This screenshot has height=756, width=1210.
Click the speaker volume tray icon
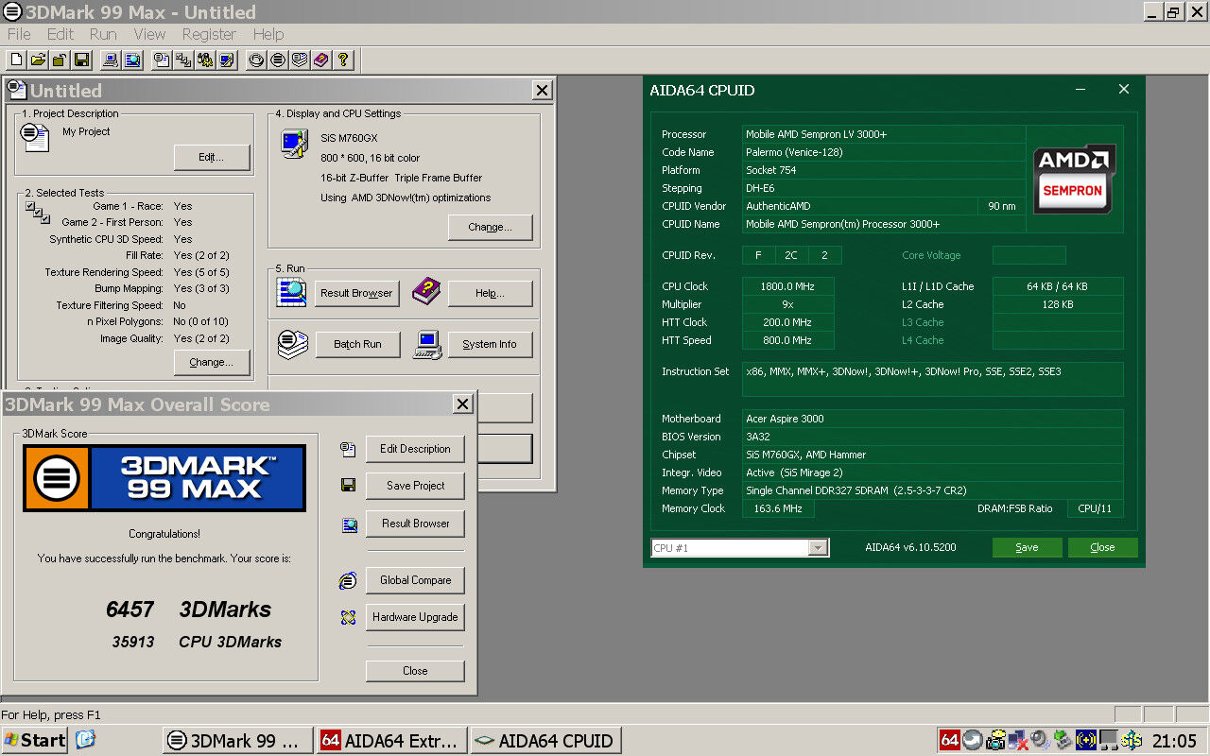pyautogui.click(x=1041, y=740)
